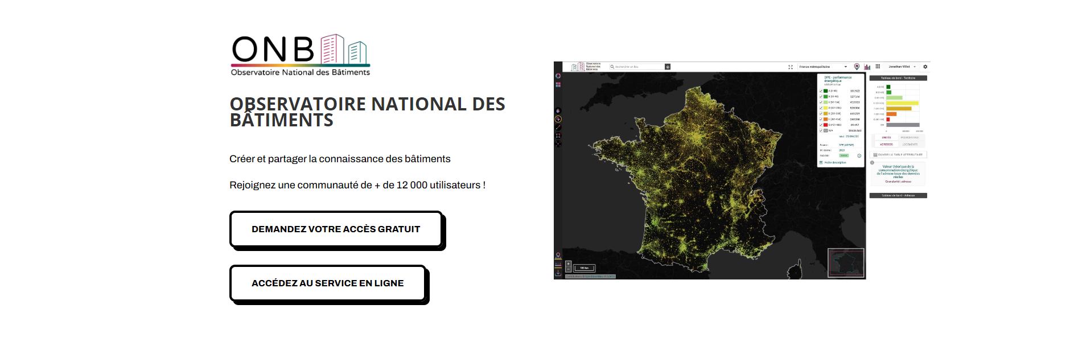Image resolution: width=1070 pixels, height=362 pixels.
Task: Zoom in with the map plus button
Action: click(x=568, y=264)
